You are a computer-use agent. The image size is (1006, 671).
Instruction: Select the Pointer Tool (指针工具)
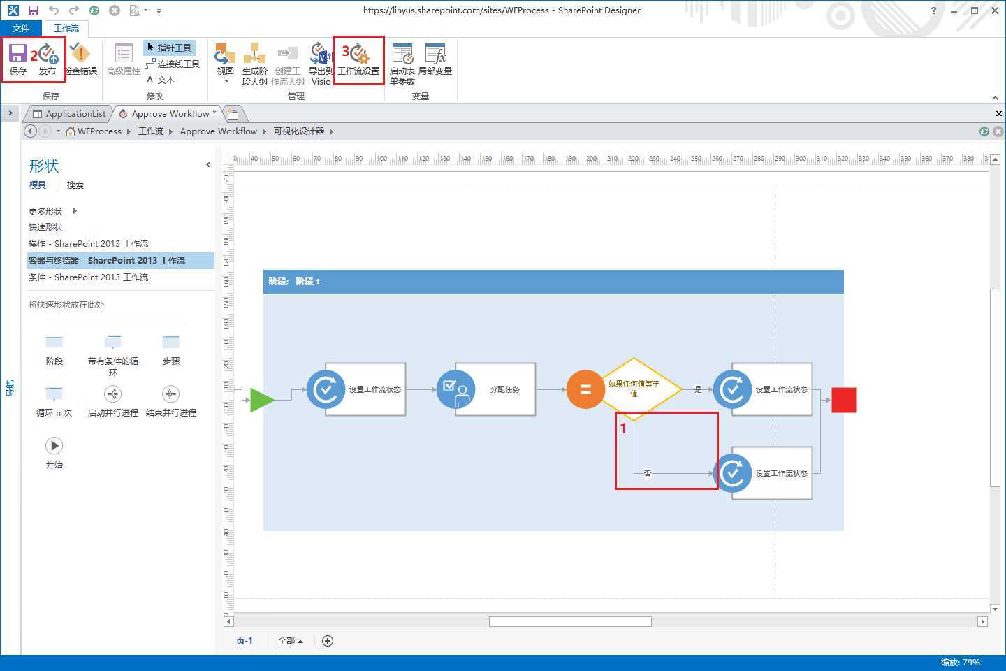[169, 48]
